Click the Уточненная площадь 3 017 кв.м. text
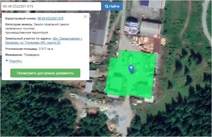 29,49
